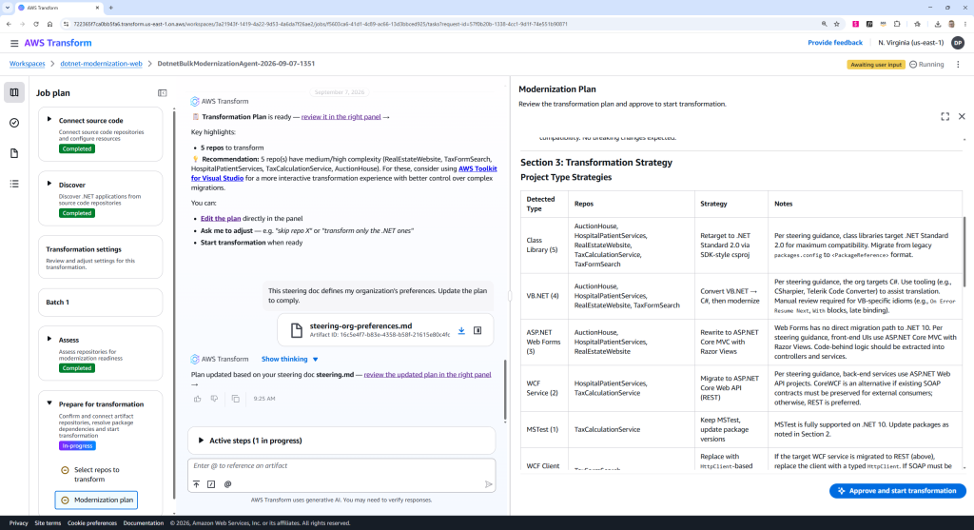This screenshot has height=530, width=974.
Task: Bookmark this page with star icon
Action: coord(837,24)
